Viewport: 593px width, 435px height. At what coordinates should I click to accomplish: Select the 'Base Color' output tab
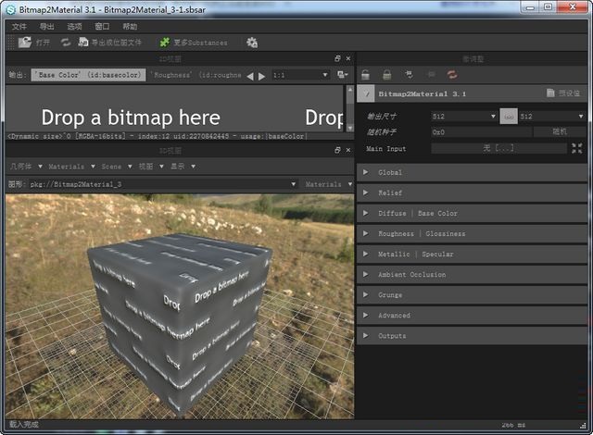point(88,75)
